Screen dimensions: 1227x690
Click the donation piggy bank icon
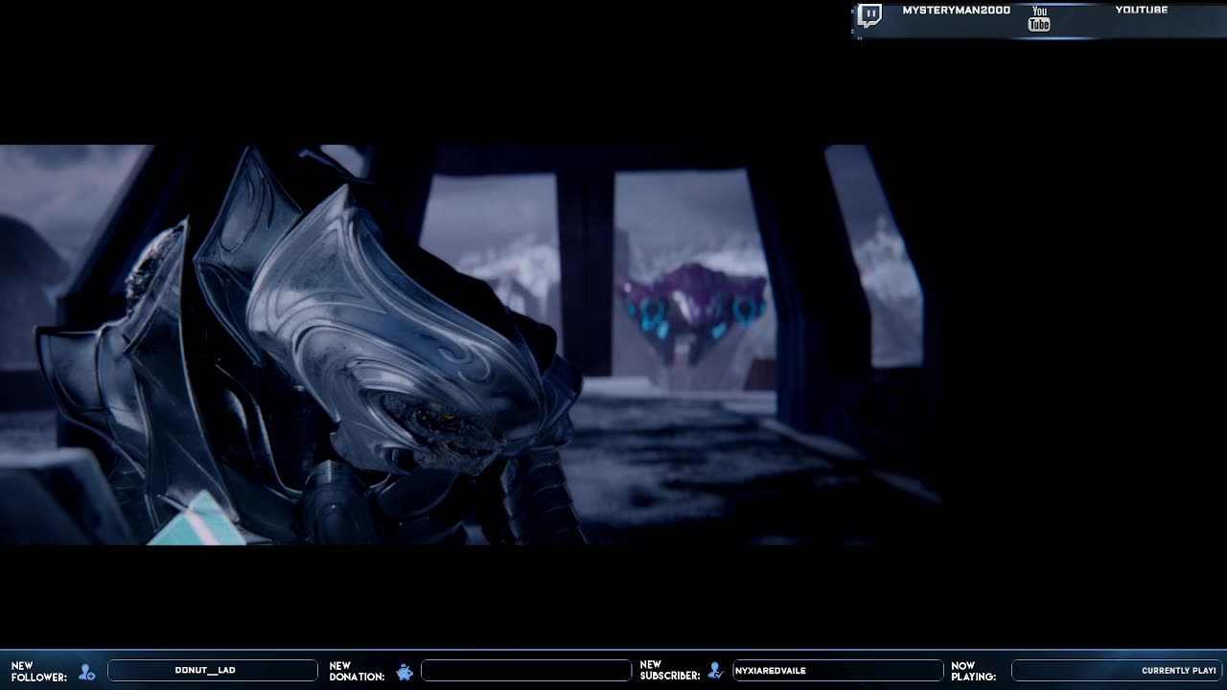tap(405, 672)
